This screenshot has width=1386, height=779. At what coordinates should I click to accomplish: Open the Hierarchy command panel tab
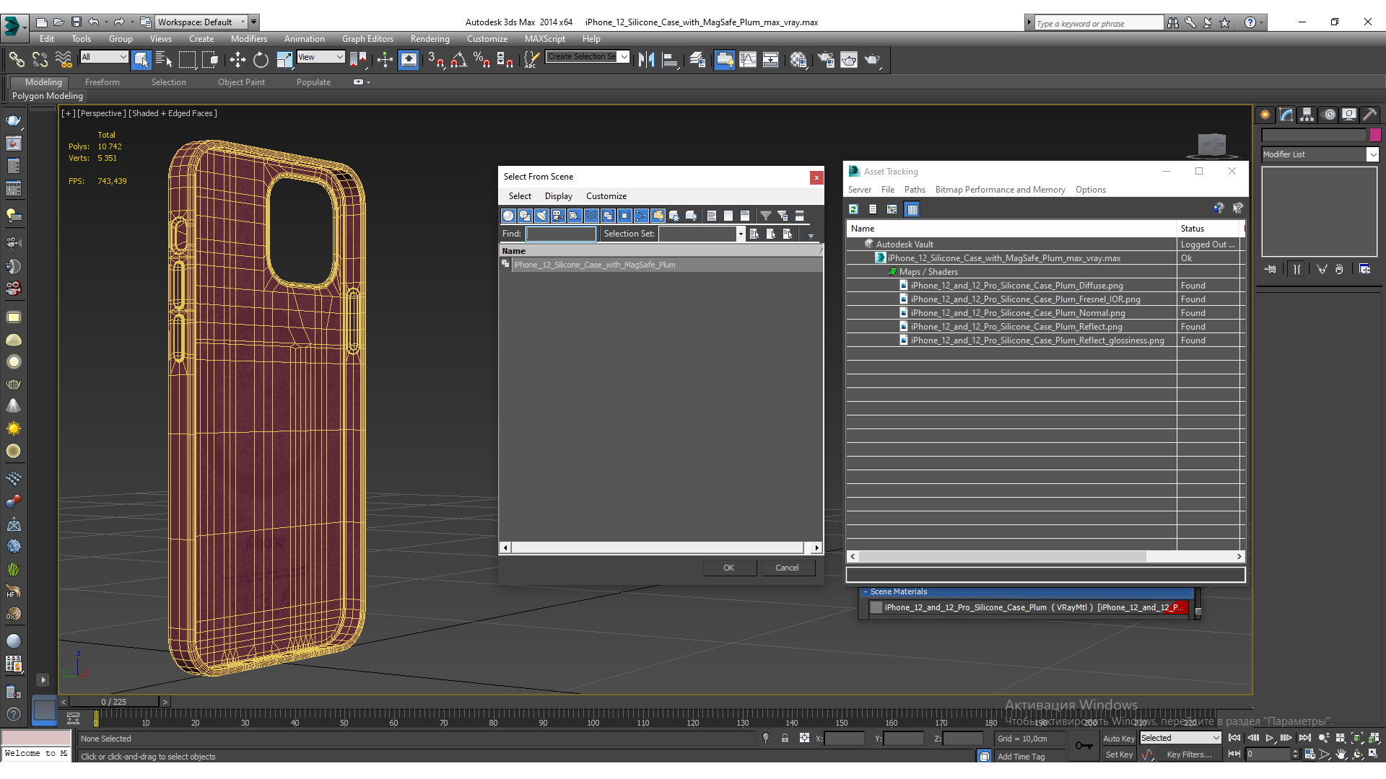1307,115
